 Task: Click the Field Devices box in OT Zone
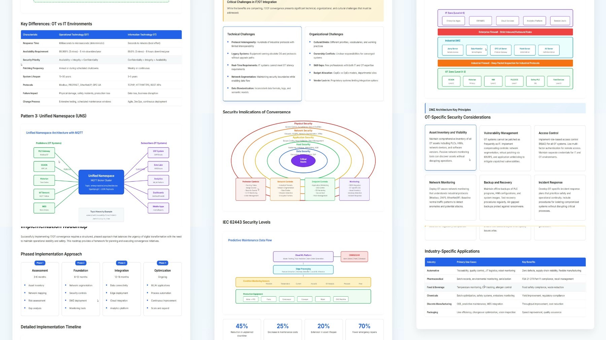[x=559, y=81]
